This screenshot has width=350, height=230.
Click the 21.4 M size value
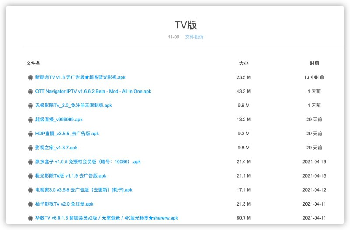tap(244, 161)
